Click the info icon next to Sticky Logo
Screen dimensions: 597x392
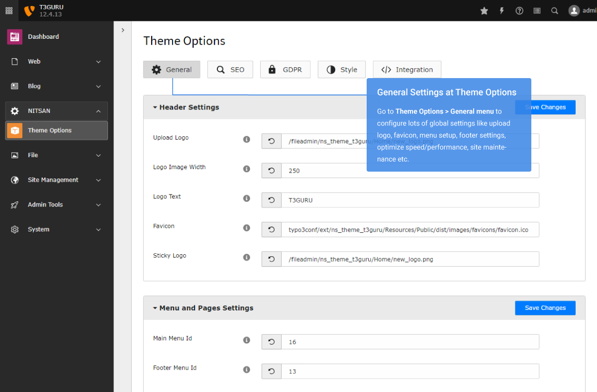coord(246,257)
